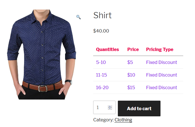Screen dimensions: 195x127
Task: Click the Price column header
Action: [133, 50]
